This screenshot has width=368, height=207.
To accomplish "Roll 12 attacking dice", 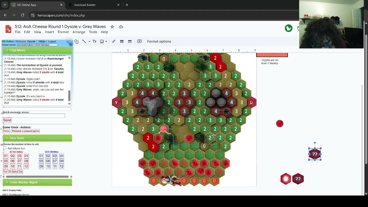I will (x=26, y=166).
